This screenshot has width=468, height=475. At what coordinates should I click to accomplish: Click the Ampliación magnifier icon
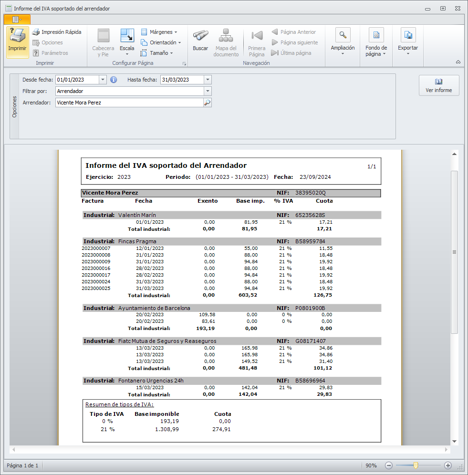[x=343, y=35]
